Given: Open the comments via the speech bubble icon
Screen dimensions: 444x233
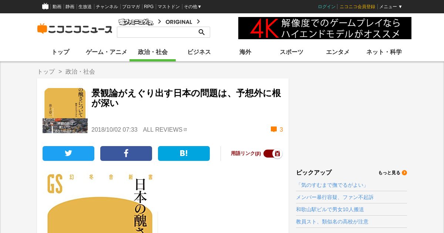Looking at the screenshot, I should pos(274,129).
